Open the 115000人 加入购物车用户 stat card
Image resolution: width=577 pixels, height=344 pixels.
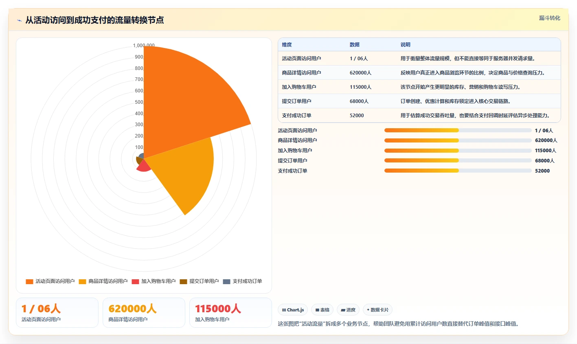231,313
